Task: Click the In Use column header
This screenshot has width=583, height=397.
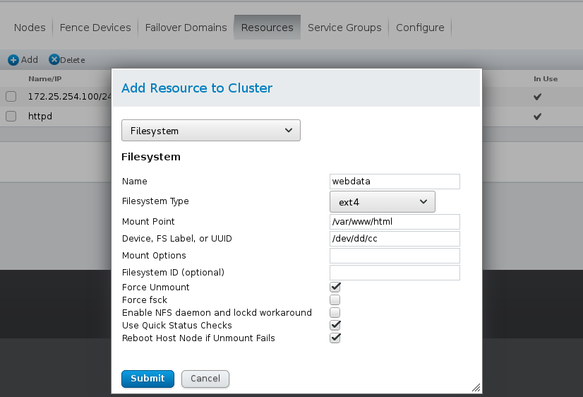Action: pos(546,79)
